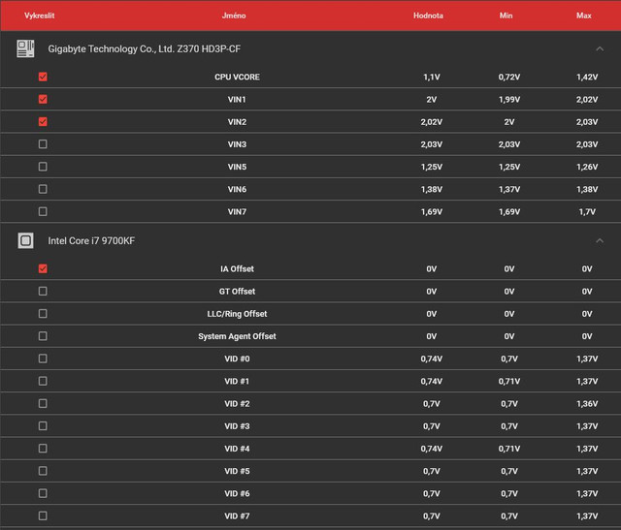Select the VIN6 row name

coord(237,190)
